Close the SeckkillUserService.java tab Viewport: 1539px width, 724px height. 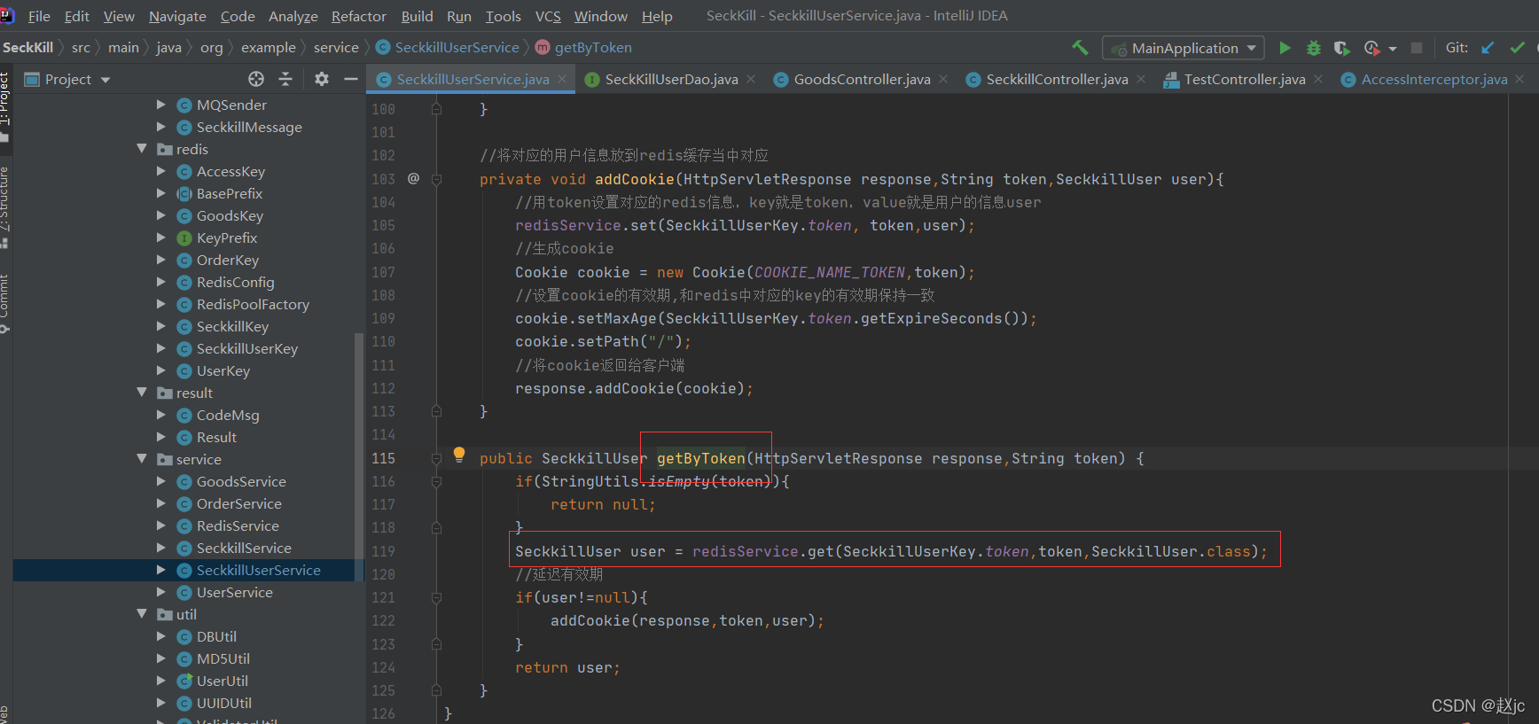point(562,79)
